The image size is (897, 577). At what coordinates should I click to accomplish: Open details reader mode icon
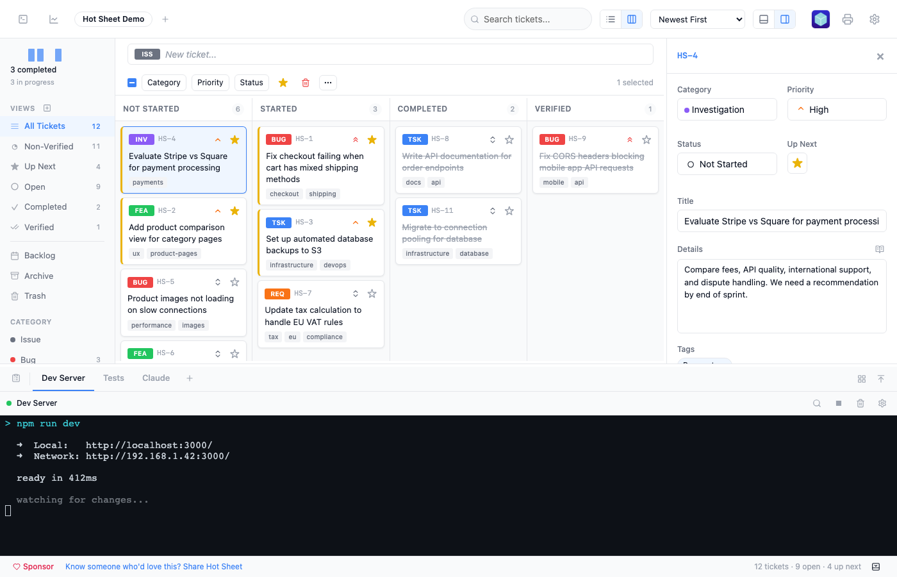880,249
